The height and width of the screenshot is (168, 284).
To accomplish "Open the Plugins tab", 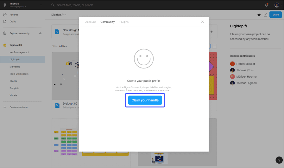I will click(124, 22).
